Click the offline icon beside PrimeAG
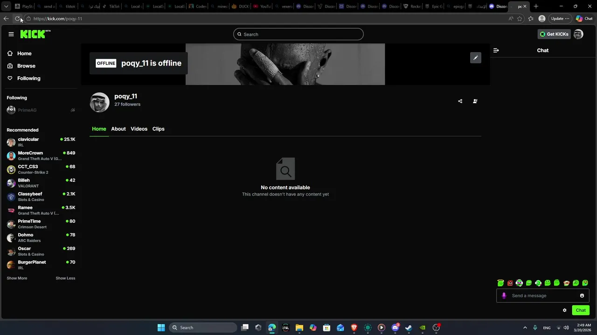Screen dimensions: 597x335 click(x=73, y=110)
